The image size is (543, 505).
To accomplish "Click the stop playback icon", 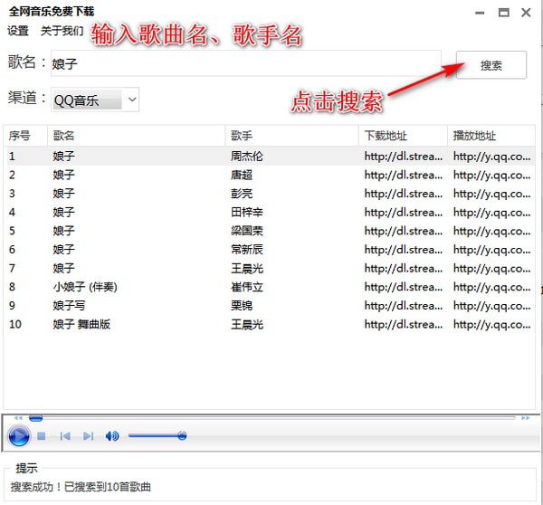I will pos(42,436).
